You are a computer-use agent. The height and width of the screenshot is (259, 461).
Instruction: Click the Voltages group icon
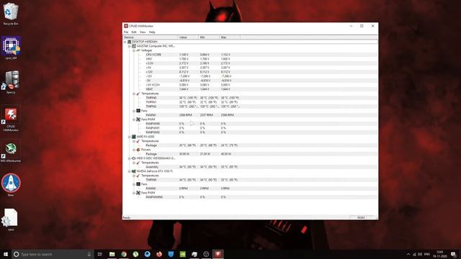click(x=138, y=50)
